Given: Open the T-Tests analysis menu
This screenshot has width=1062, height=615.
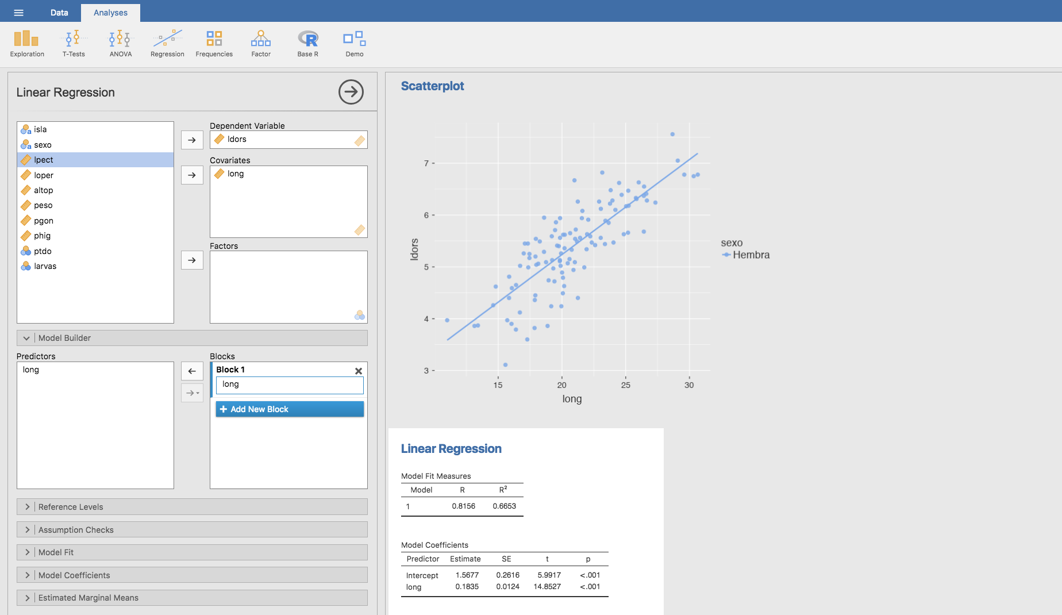Looking at the screenshot, I should (x=74, y=44).
